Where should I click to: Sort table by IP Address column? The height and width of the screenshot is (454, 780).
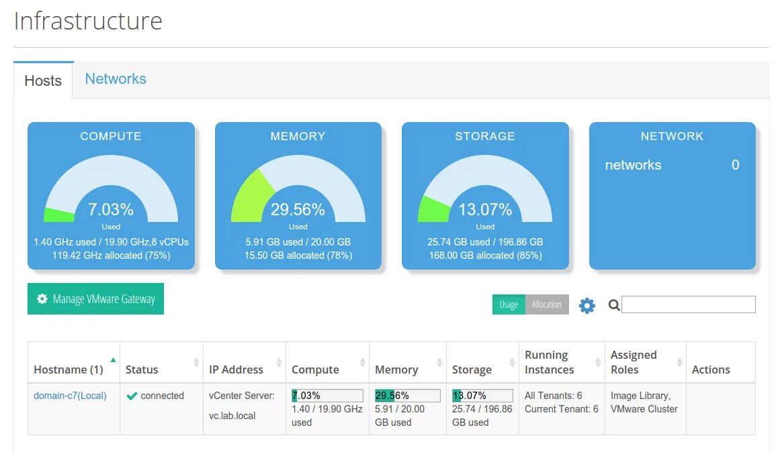coord(245,363)
